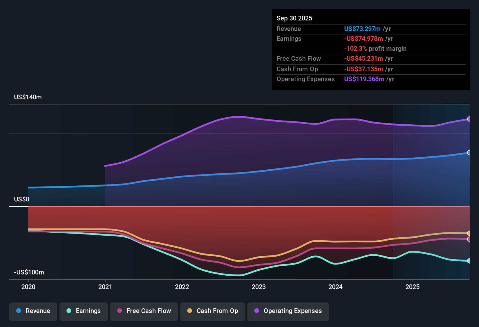Select the orange Cash From Op legend dot
The width and height of the screenshot is (479, 327).
(x=190, y=311)
